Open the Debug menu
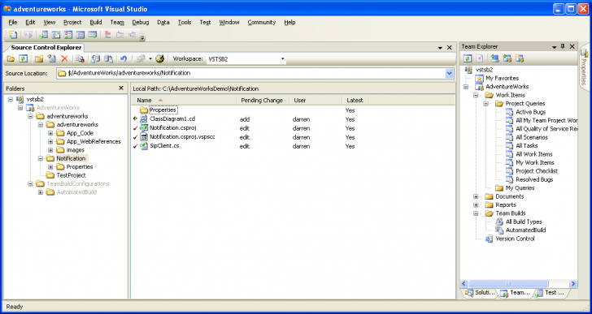This screenshot has height=314, width=592. [141, 22]
